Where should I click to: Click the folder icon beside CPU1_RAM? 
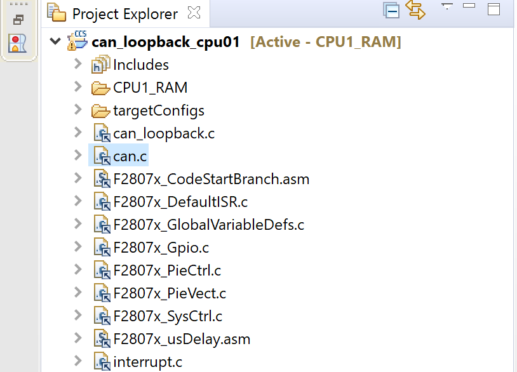point(101,87)
